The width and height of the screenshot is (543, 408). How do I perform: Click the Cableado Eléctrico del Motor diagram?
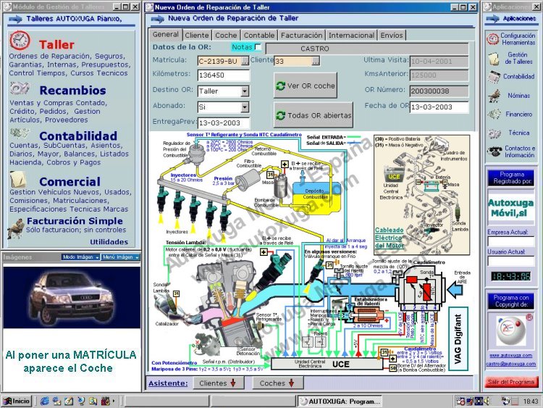[x=422, y=195]
